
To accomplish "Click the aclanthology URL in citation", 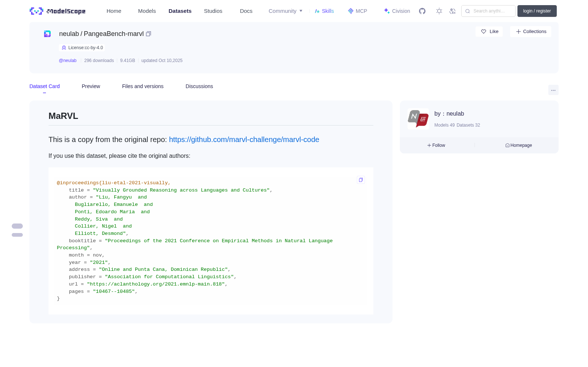I will click(x=156, y=284).
